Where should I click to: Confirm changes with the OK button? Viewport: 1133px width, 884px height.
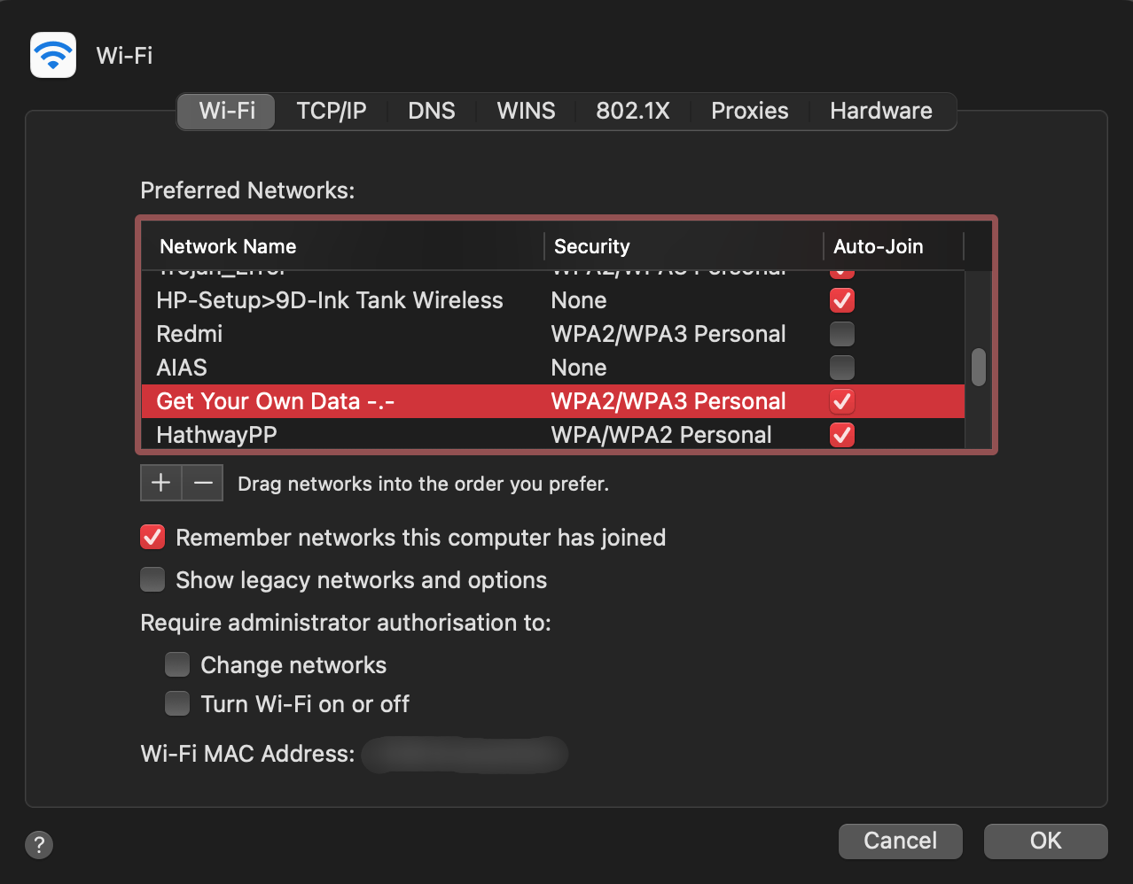(x=1044, y=841)
